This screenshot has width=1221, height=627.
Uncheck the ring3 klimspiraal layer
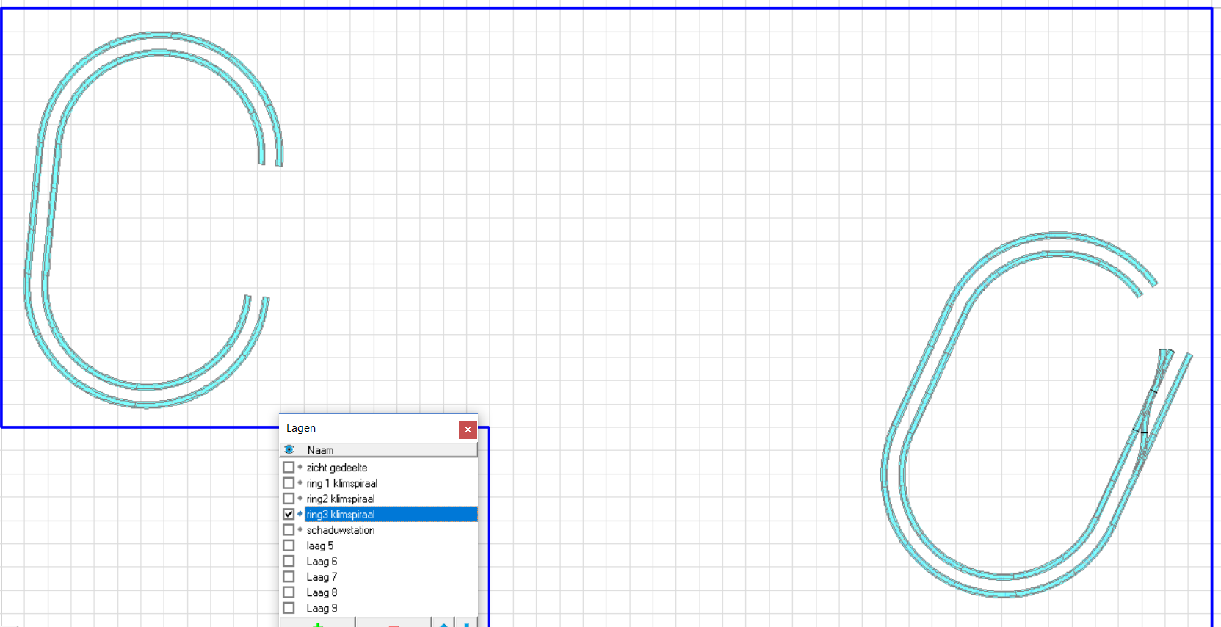click(289, 514)
